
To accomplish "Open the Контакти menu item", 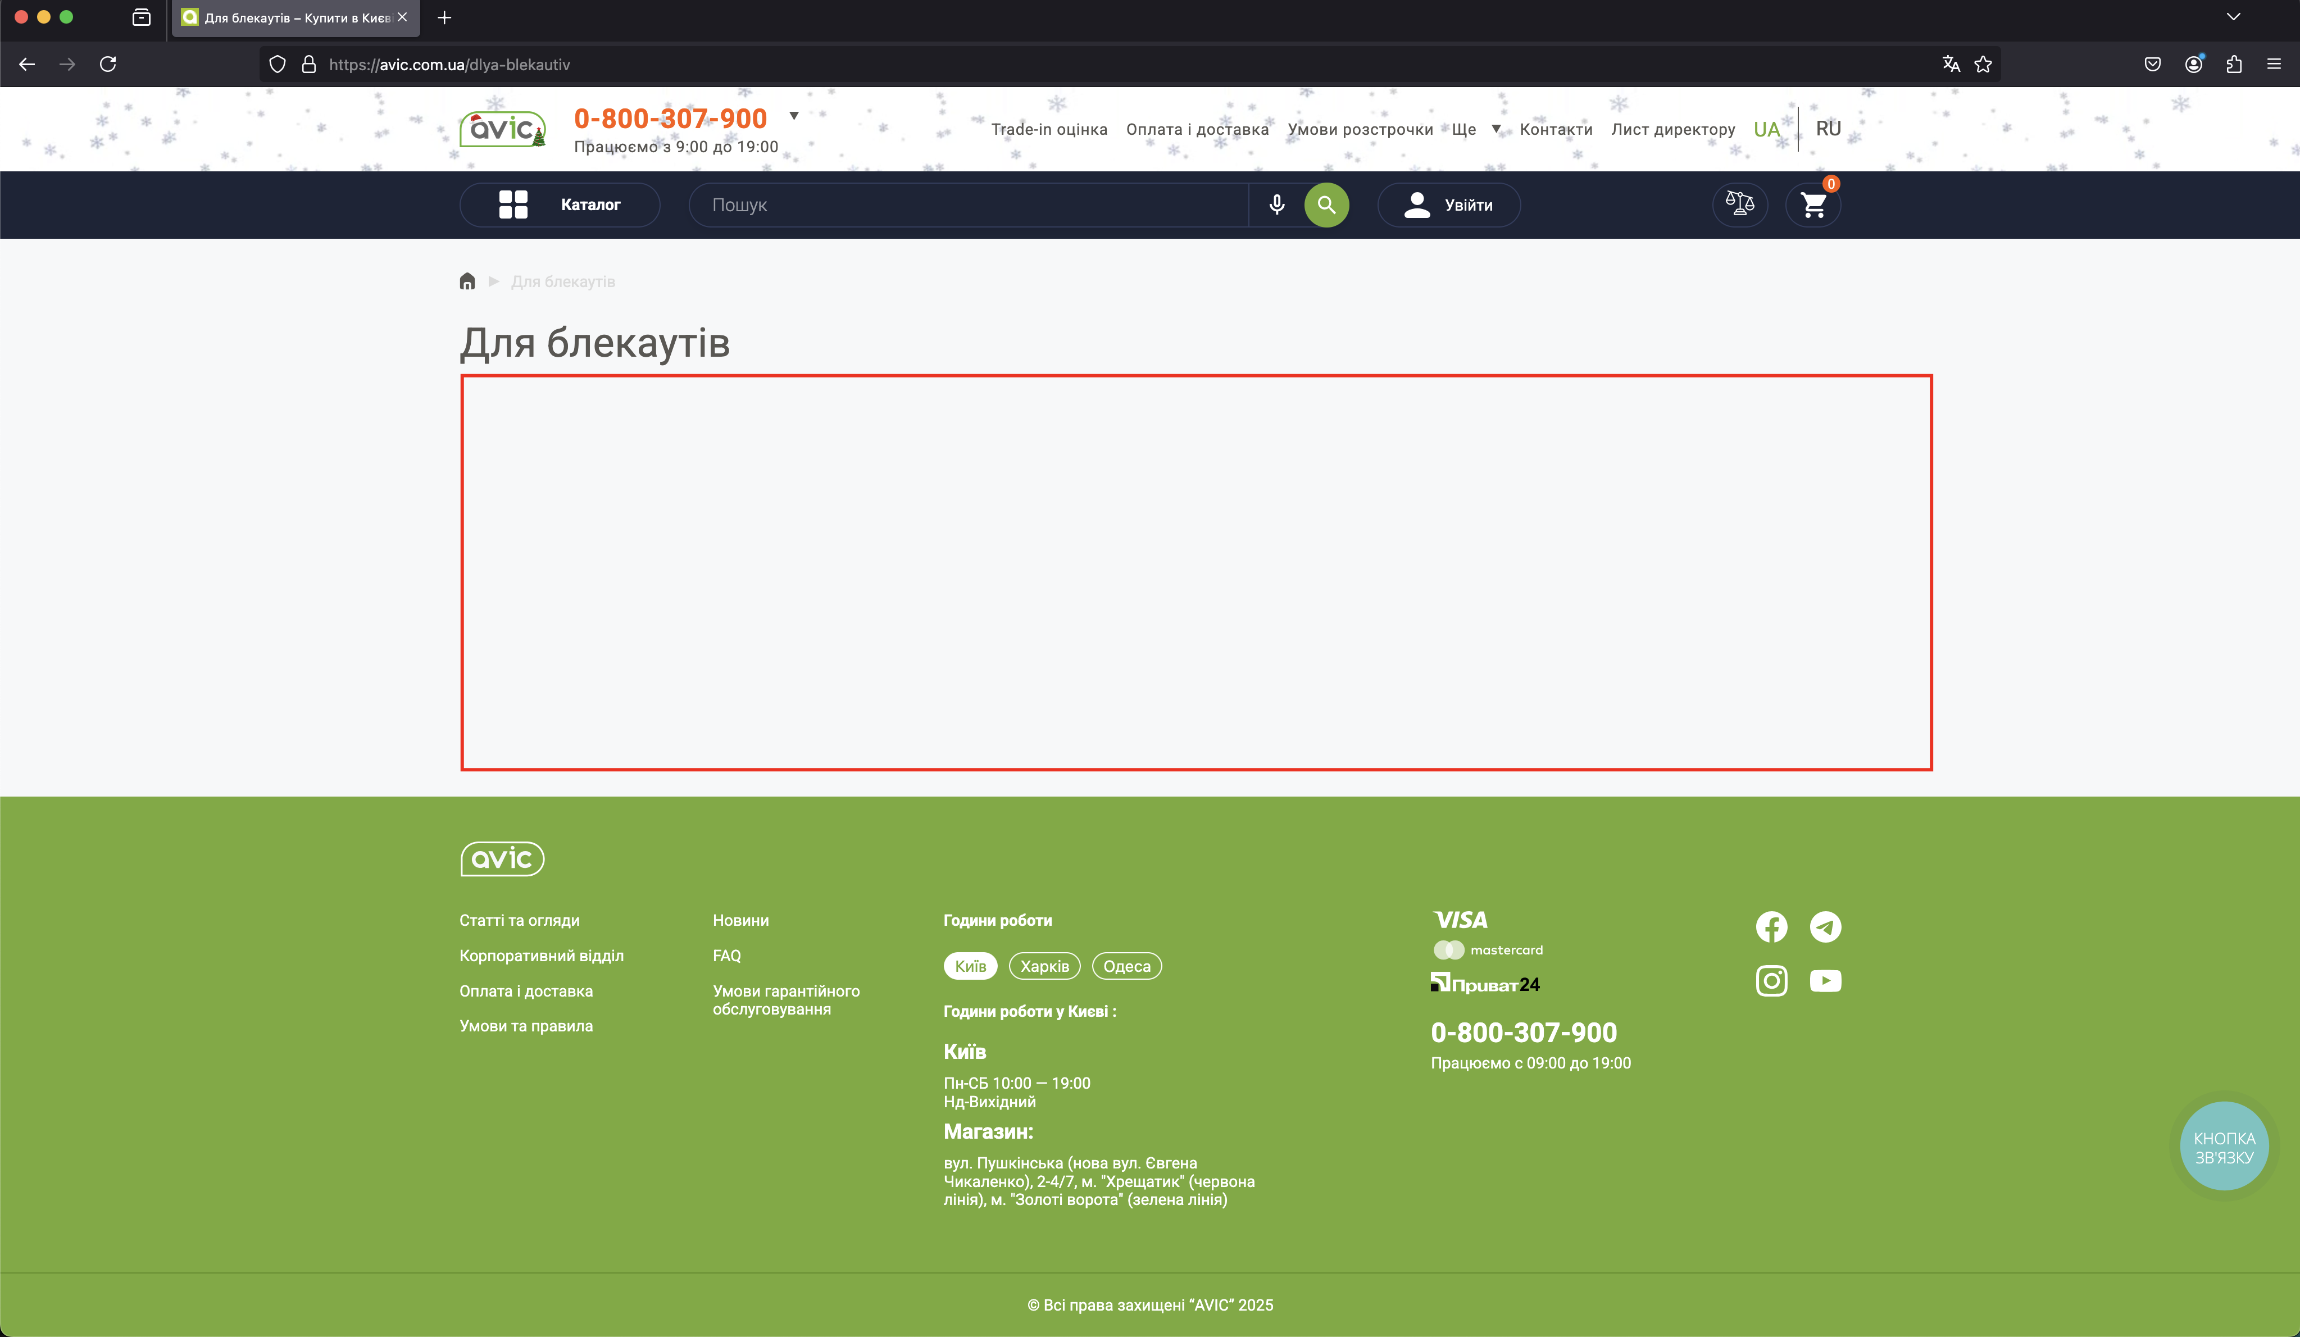I will click(1555, 130).
